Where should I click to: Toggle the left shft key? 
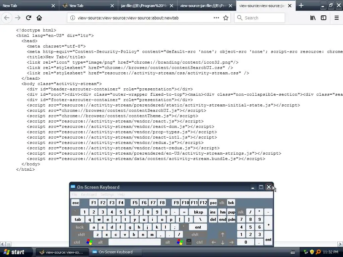[81, 235]
